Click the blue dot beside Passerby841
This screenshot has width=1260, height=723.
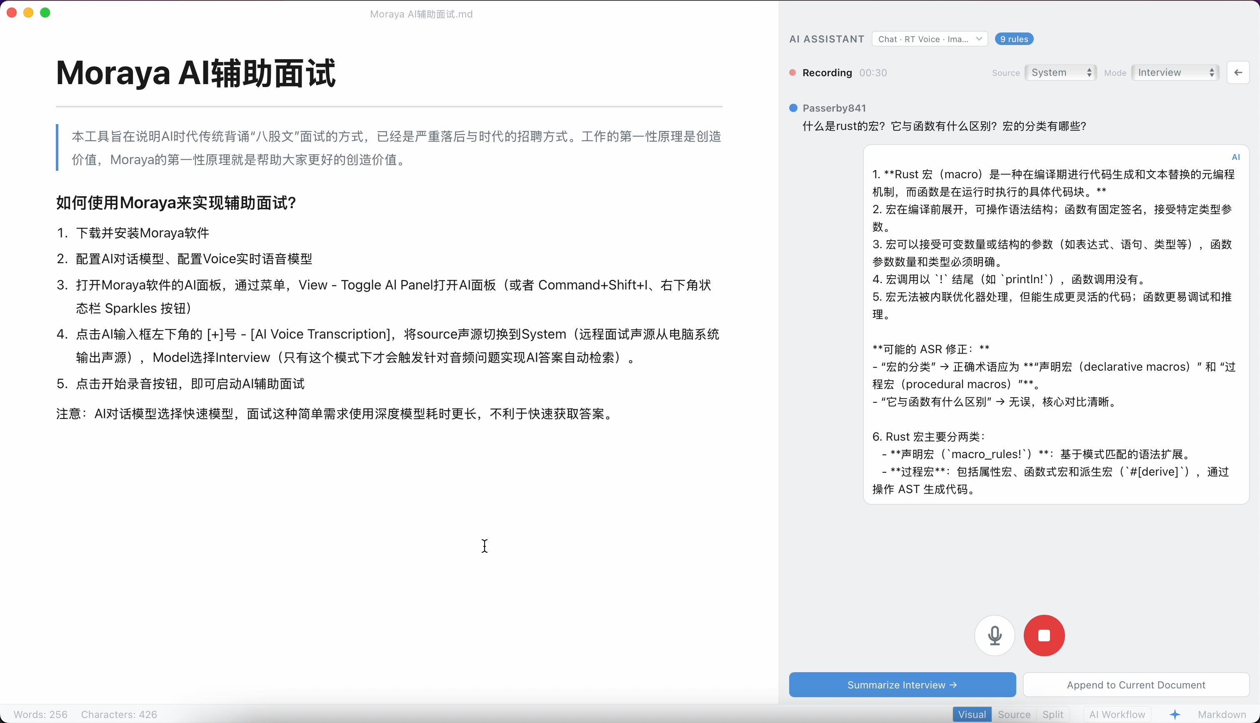click(x=793, y=108)
